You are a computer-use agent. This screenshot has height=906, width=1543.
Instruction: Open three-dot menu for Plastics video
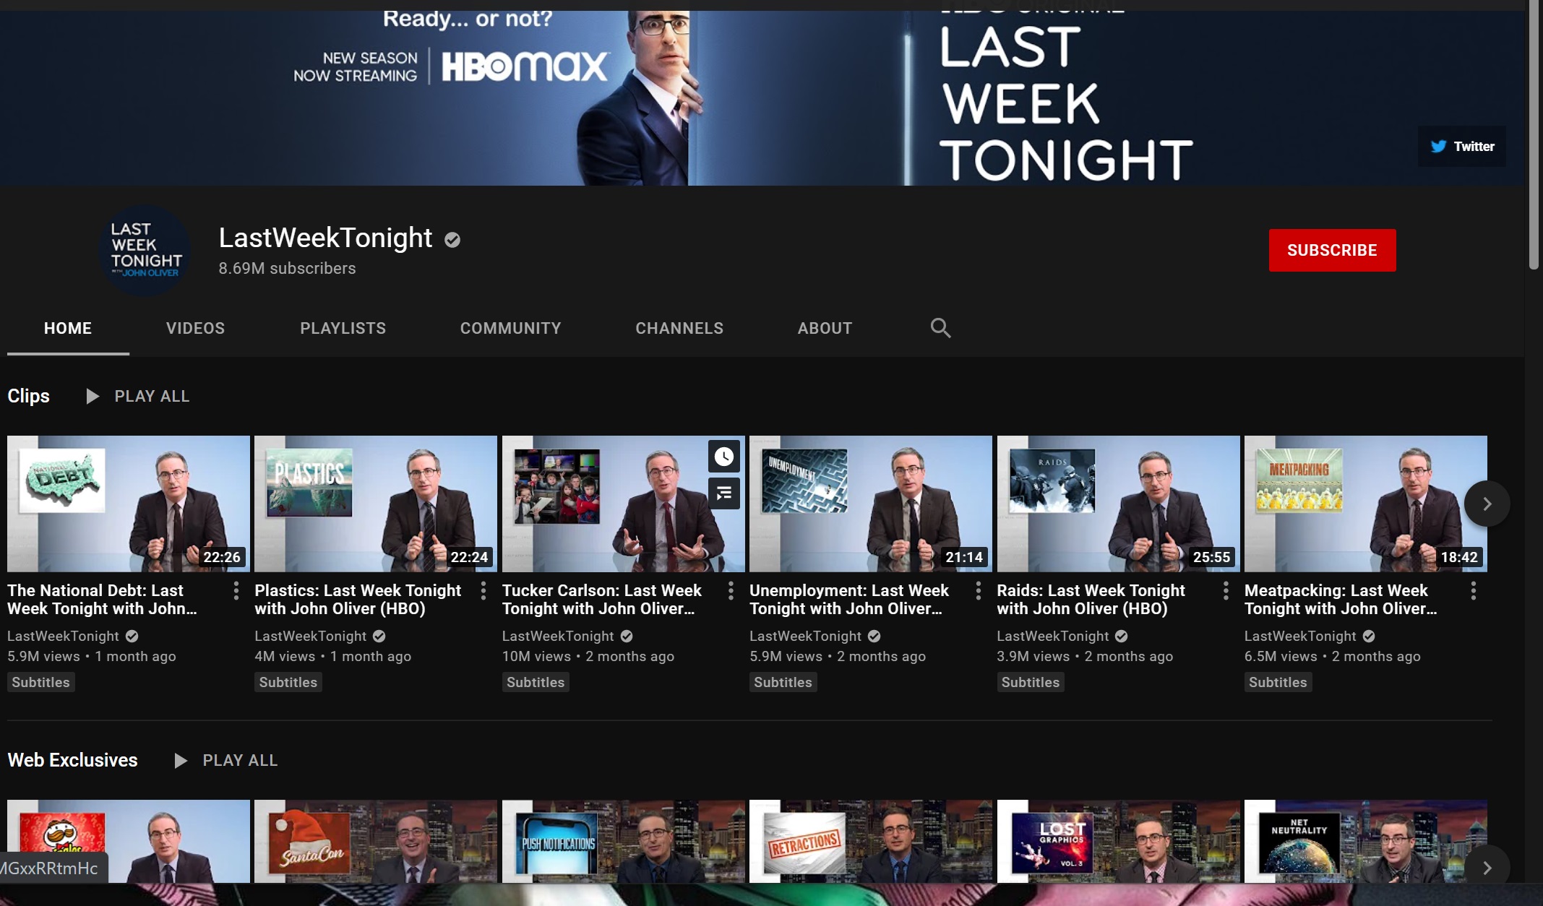pos(483,591)
